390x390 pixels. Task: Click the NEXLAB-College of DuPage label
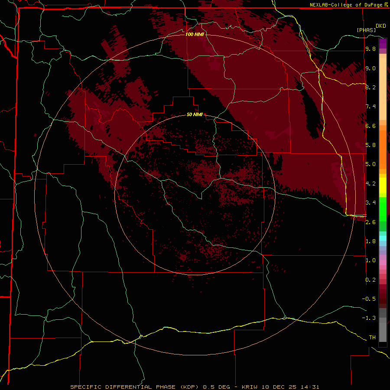tap(347, 5)
